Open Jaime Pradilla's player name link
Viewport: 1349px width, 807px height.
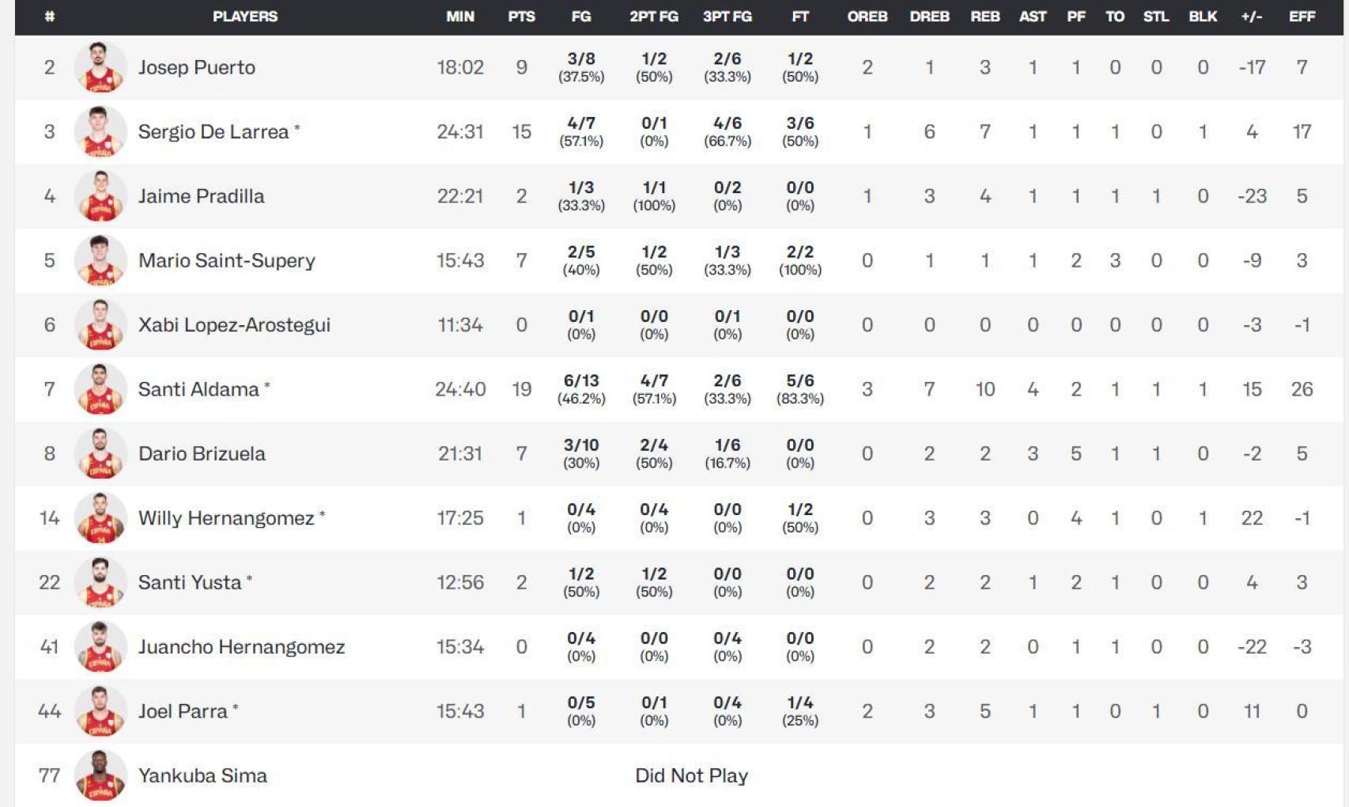tap(201, 196)
